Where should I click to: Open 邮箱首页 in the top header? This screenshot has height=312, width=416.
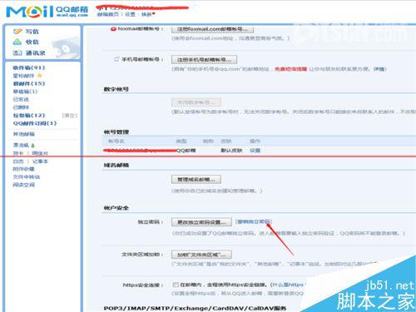click(x=108, y=14)
